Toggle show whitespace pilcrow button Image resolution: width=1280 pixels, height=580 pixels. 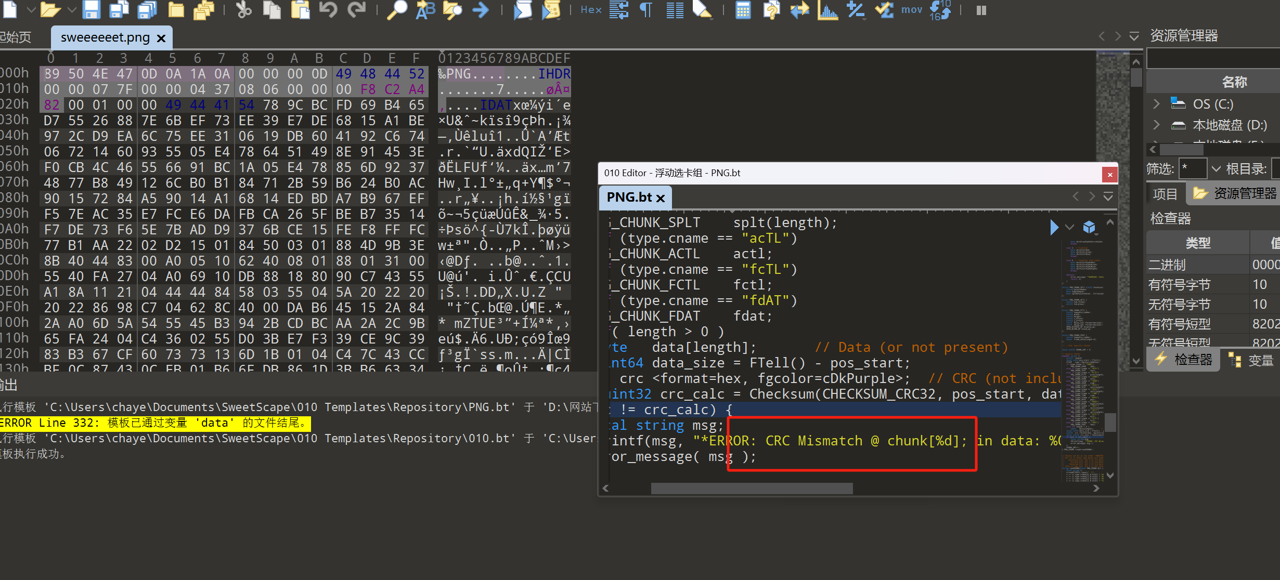coord(646,9)
